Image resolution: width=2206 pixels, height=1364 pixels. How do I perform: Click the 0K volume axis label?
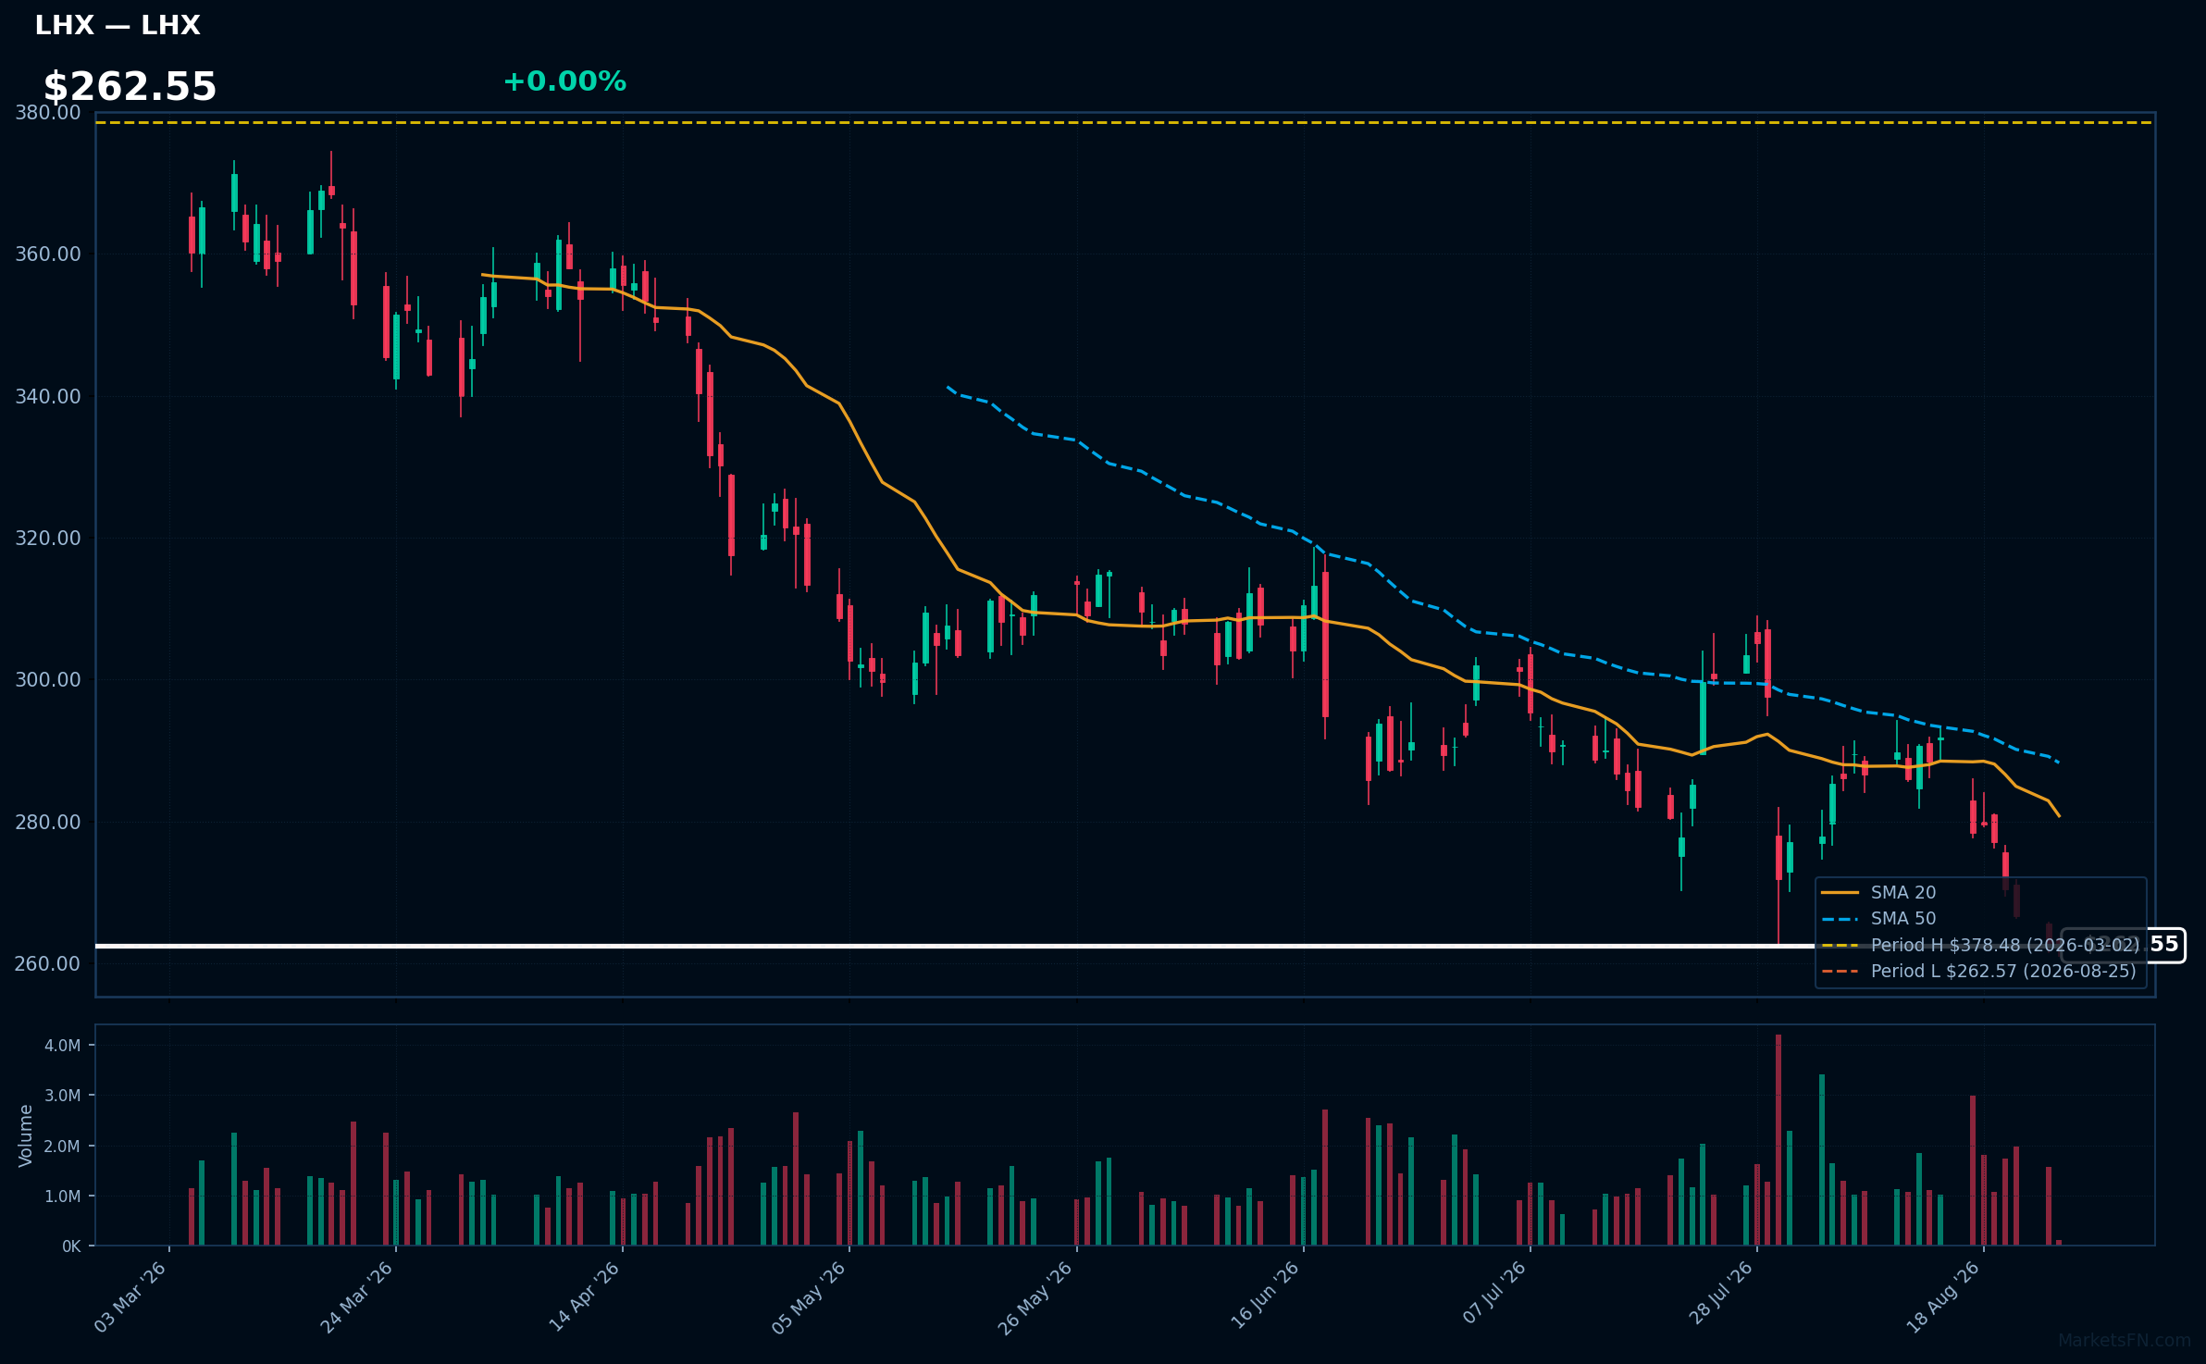(71, 1246)
